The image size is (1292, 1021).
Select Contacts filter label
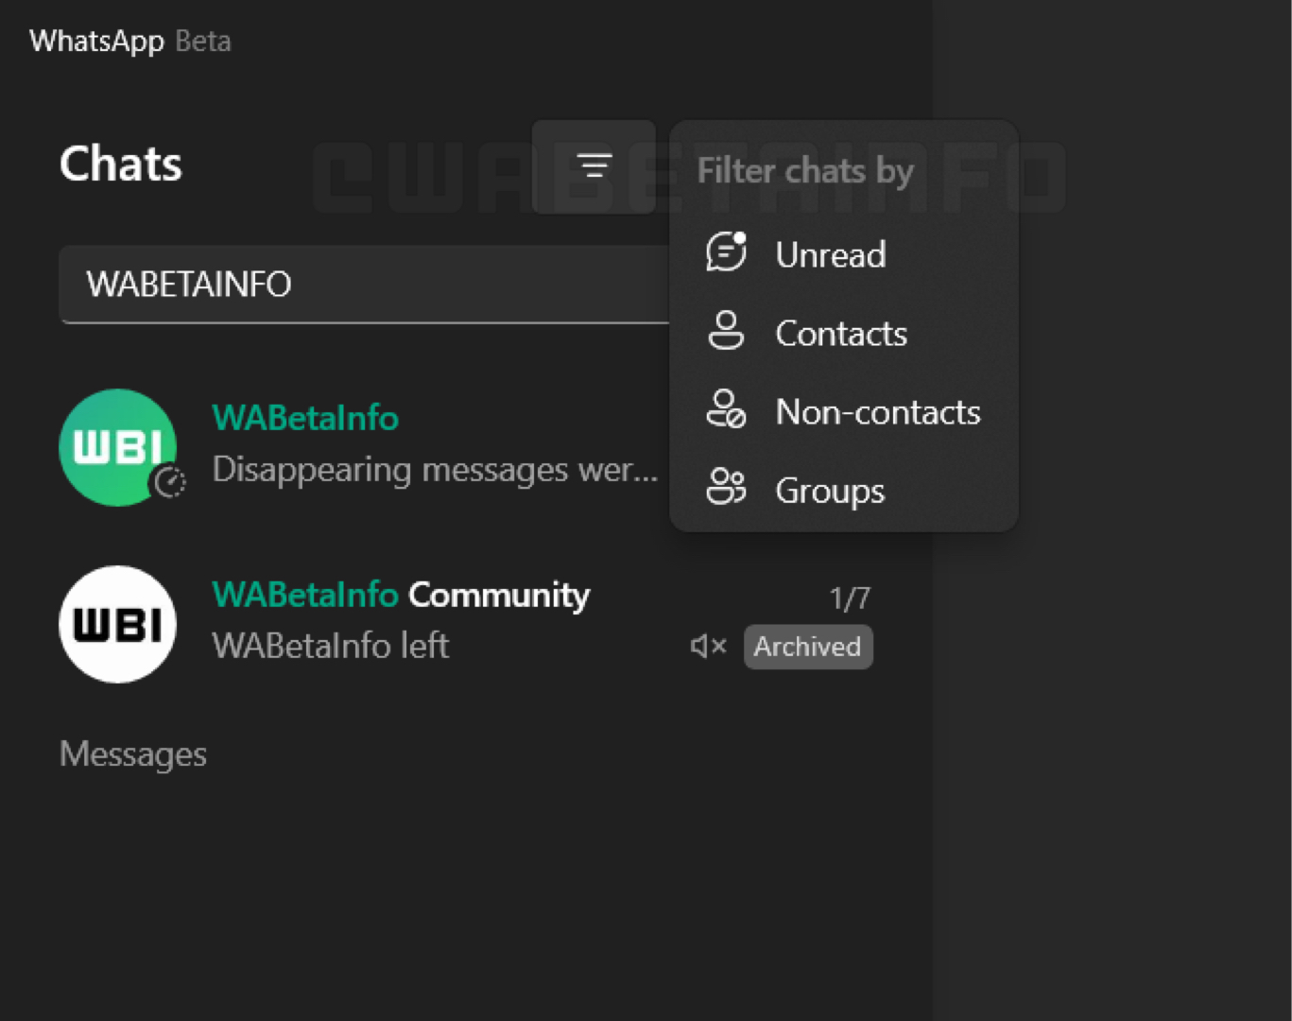coord(840,334)
